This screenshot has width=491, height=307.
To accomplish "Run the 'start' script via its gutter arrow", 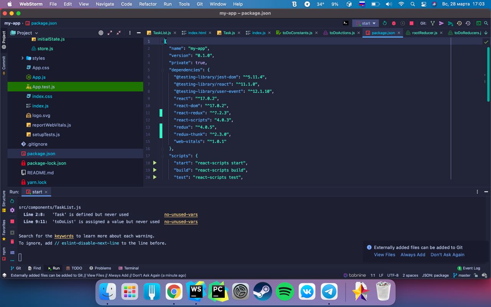I will click(155, 163).
